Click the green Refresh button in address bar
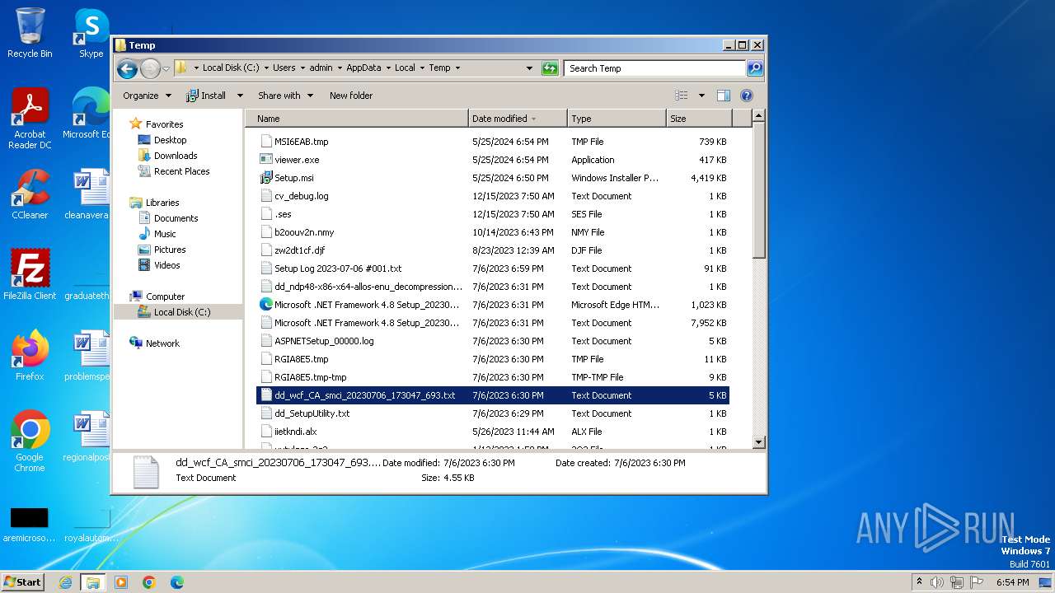The image size is (1055, 593). [x=550, y=68]
